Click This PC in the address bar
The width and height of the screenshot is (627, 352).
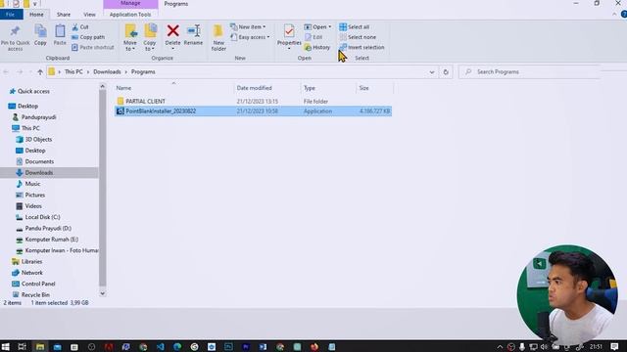coord(73,71)
